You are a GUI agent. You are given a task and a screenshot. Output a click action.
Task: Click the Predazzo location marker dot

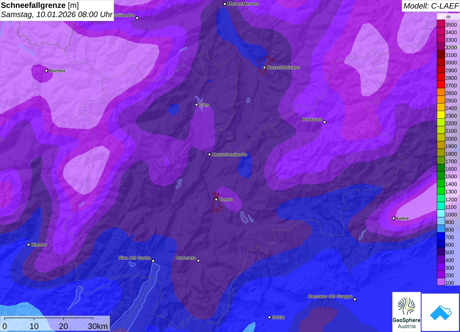(x=325, y=122)
